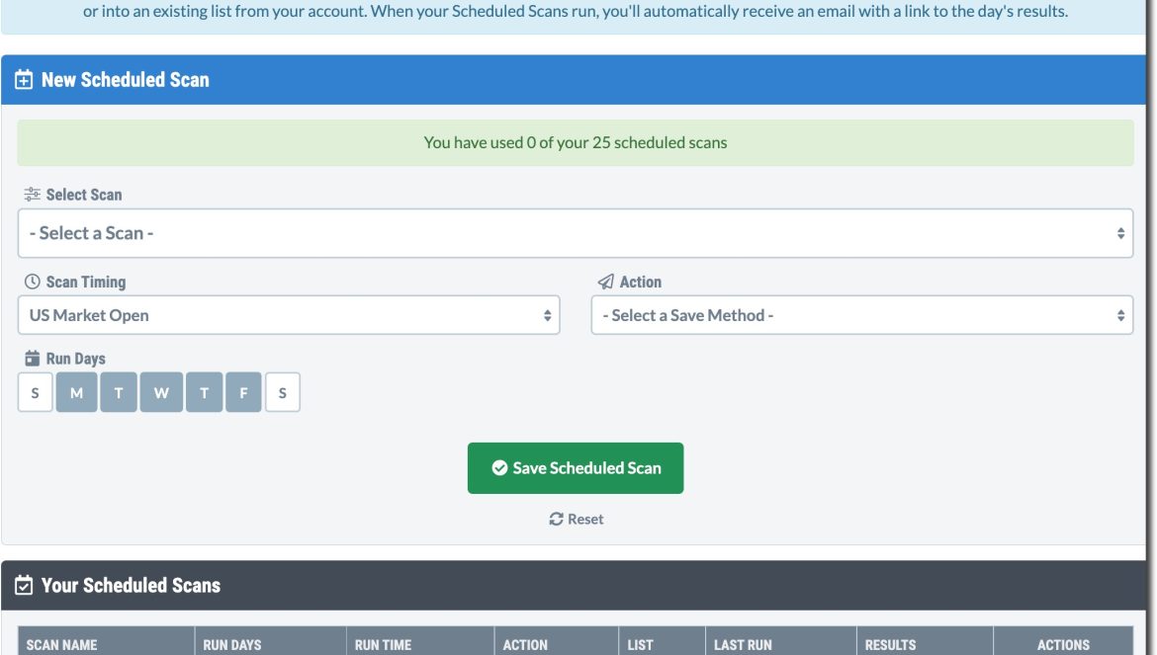Click the Your Scheduled Scans calendar-check icon
This screenshot has height=655, width=1157.
(x=24, y=585)
